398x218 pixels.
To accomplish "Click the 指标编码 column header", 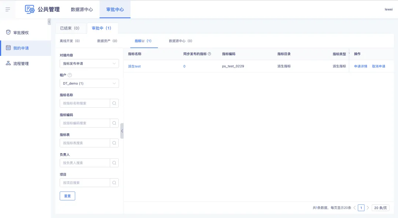I will (229, 54).
